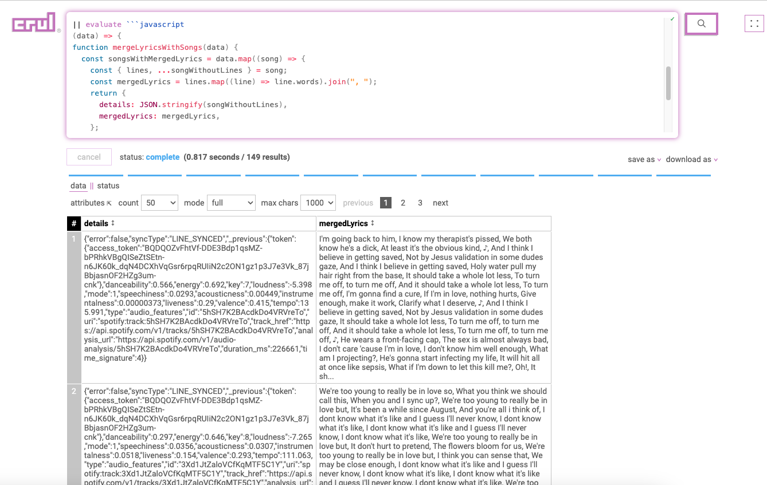Sort by the mergedLyrics column arrow
The image size is (767, 485).
(373, 223)
